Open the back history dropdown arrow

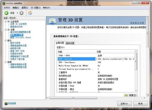[17, 13]
